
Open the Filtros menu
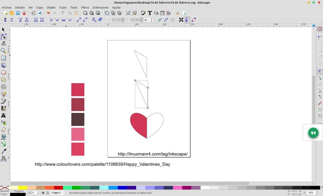click(x=85, y=7)
